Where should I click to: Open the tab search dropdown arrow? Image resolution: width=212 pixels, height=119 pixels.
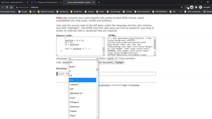click(195, 2)
